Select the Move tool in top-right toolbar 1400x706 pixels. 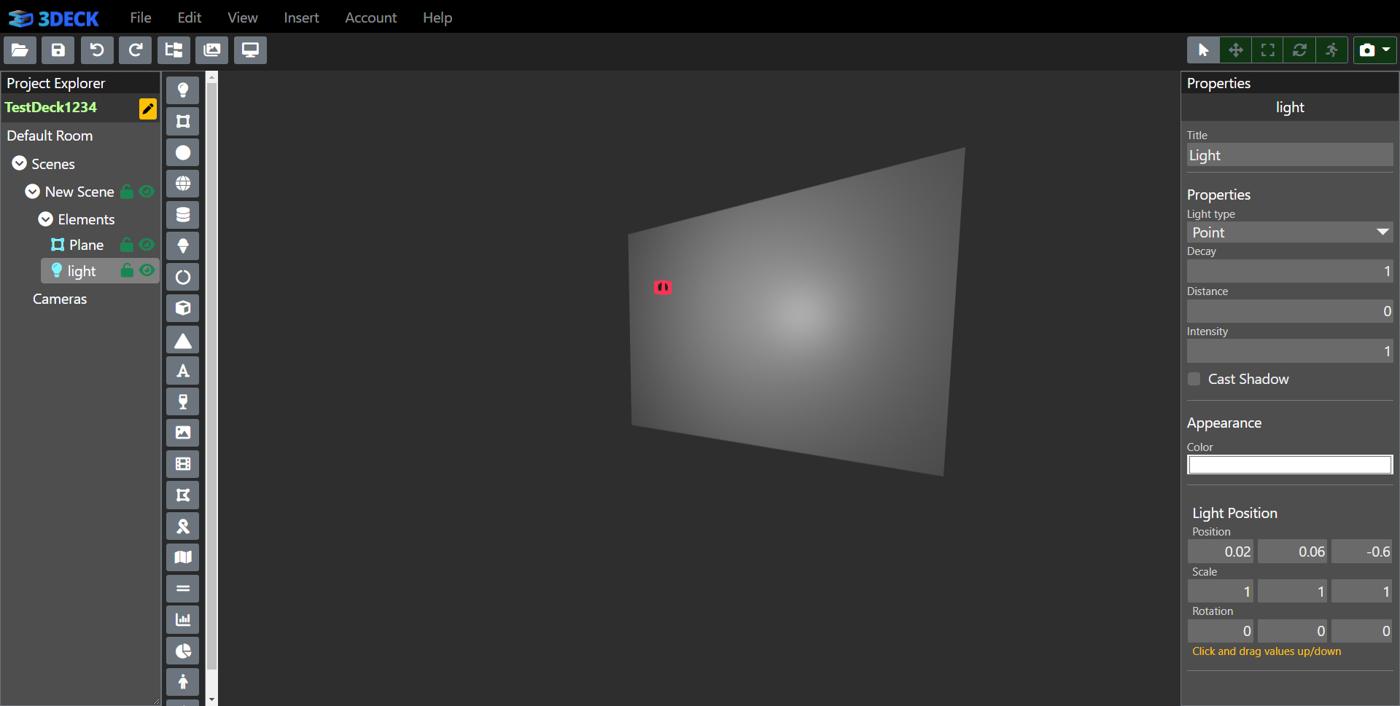1235,50
